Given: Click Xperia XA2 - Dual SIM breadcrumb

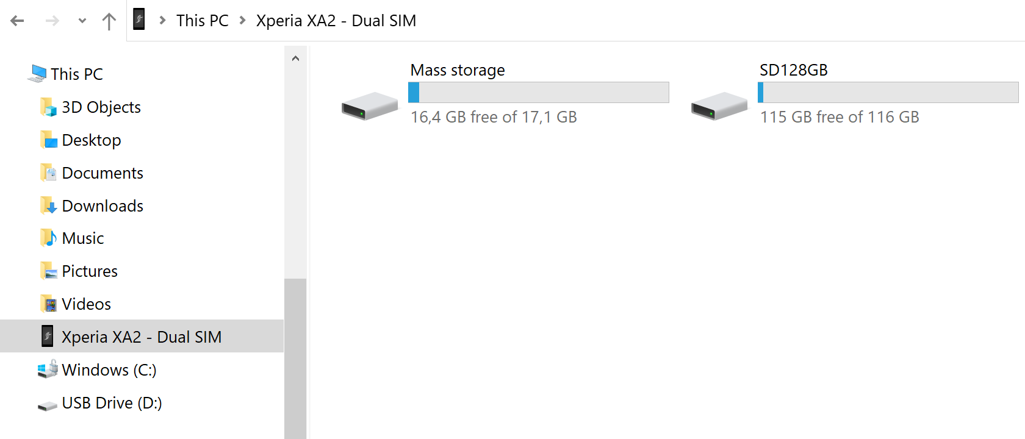Looking at the screenshot, I should pos(336,21).
